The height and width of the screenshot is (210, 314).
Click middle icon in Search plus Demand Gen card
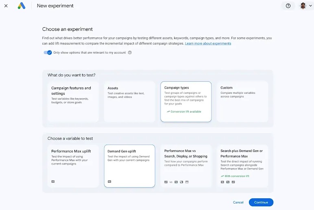coord(228,182)
